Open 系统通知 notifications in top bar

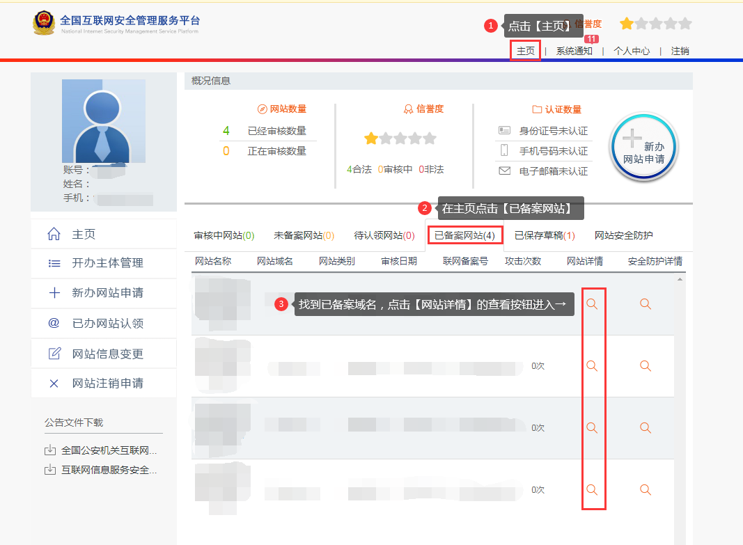[x=574, y=51]
